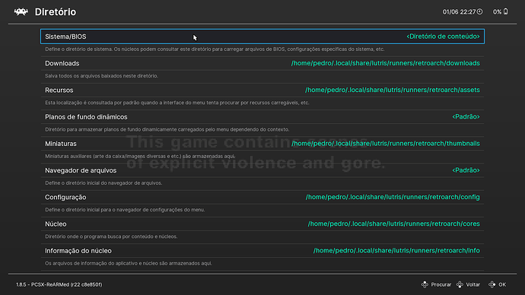525x295 pixels.
Task: Click the retroarch/assets path value
Action: click(393, 90)
